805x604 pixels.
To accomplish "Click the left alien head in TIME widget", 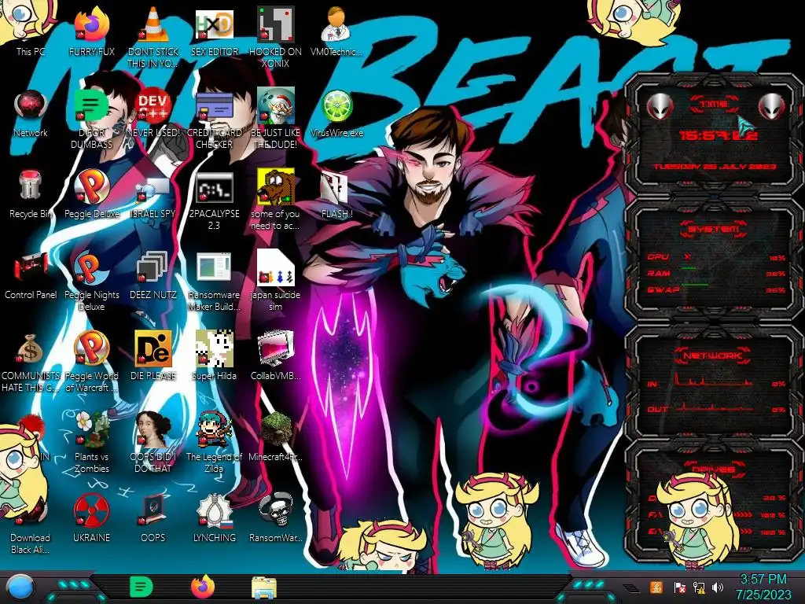I will (x=660, y=107).
